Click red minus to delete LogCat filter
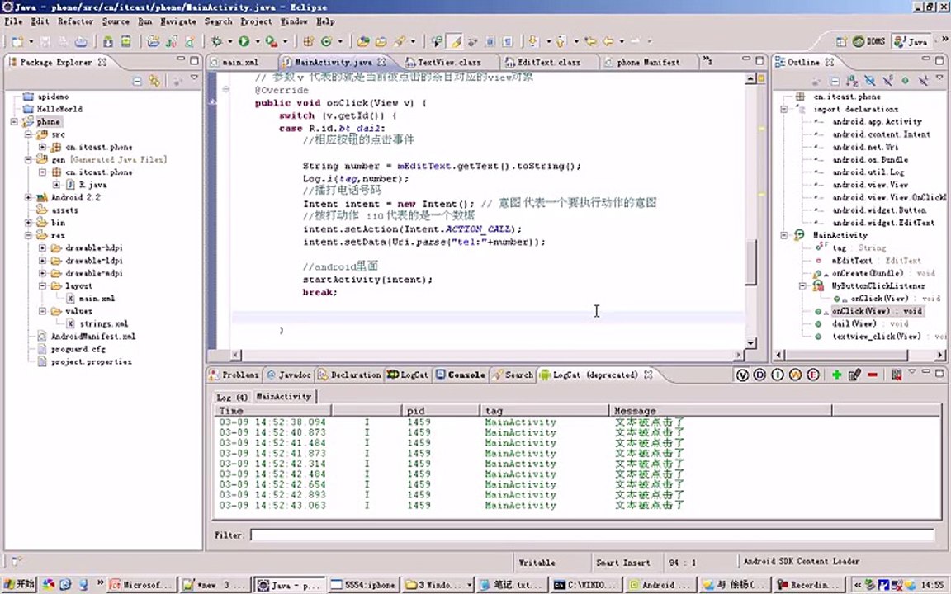This screenshot has width=951, height=594. pyautogui.click(x=872, y=375)
